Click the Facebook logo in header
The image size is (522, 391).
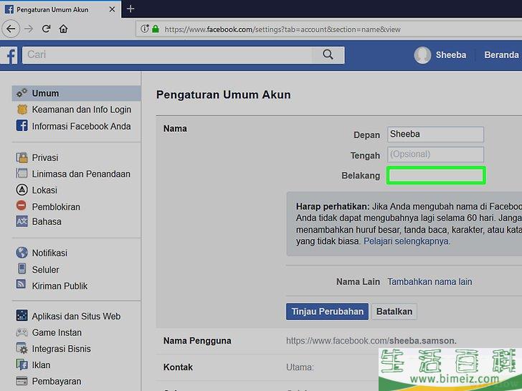tap(9, 55)
